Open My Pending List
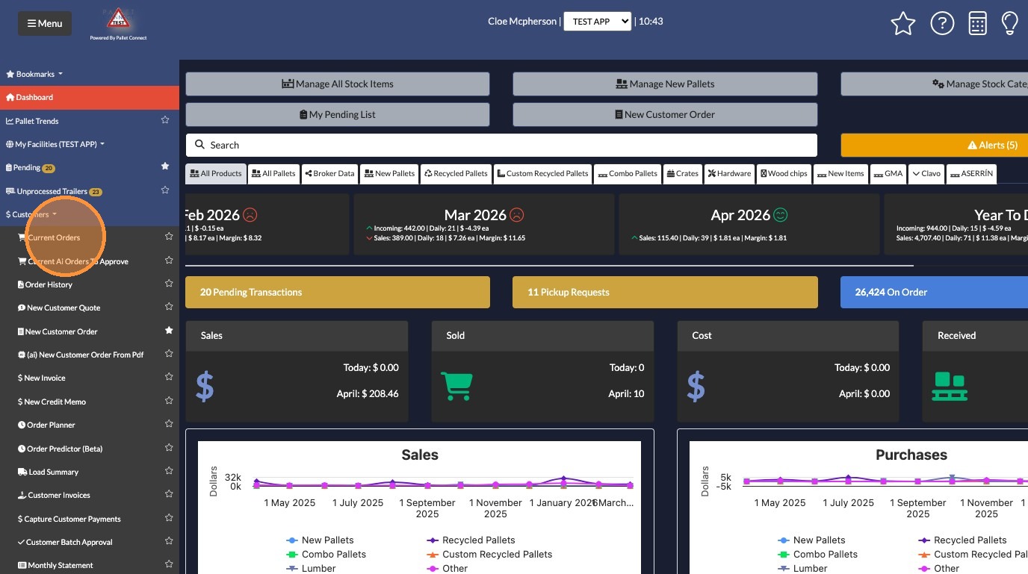1028x574 pixels. click(x=338, y=114)
